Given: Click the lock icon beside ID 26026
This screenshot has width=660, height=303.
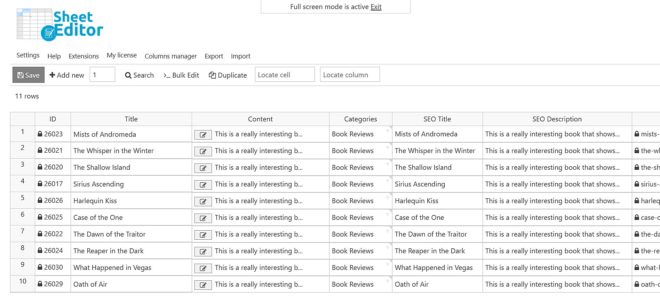Looking at the screenshot, I should click(40, 200).
